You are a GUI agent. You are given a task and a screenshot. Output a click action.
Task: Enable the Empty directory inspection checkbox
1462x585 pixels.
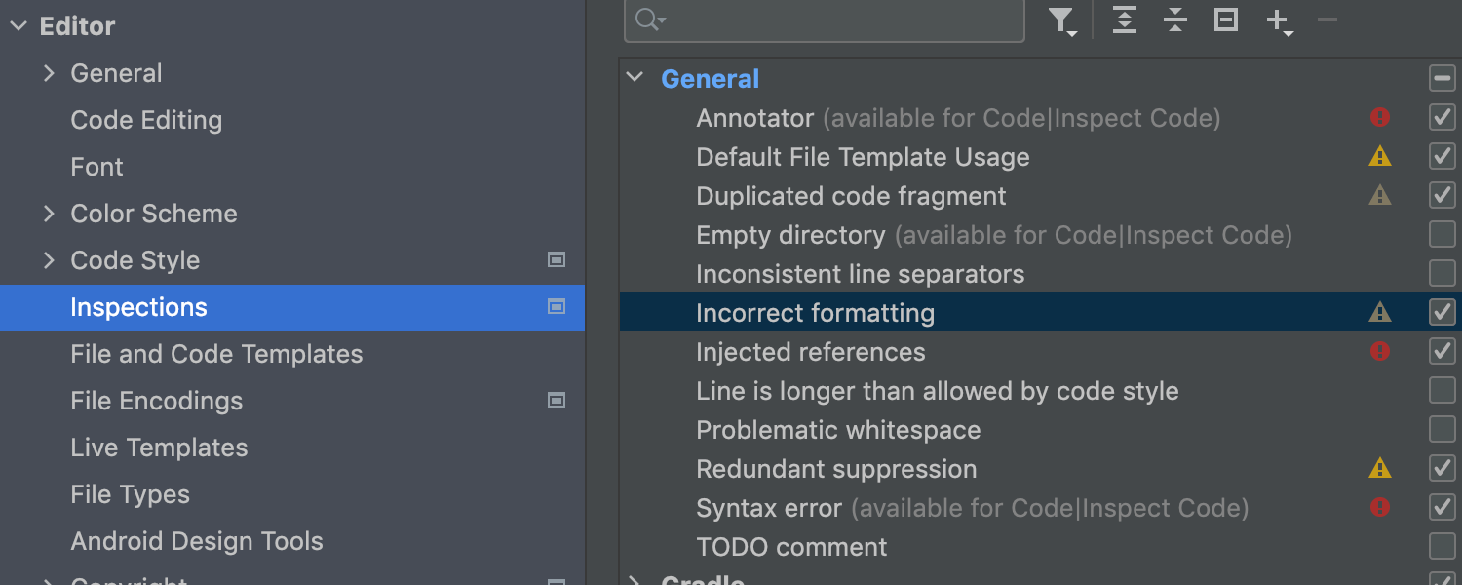point(1443,235)
